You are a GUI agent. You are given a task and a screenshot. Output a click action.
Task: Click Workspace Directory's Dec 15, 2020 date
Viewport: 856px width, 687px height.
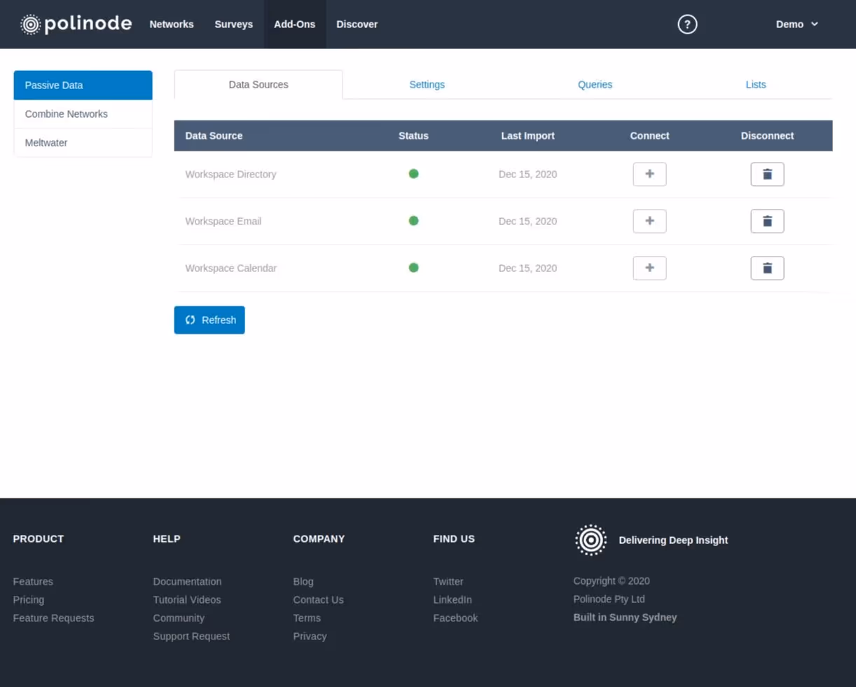527,175
